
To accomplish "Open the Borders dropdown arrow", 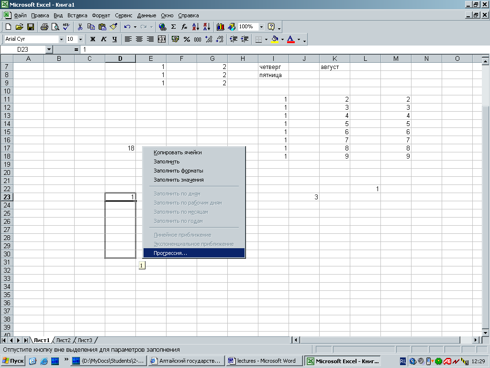I will (266, 39).
